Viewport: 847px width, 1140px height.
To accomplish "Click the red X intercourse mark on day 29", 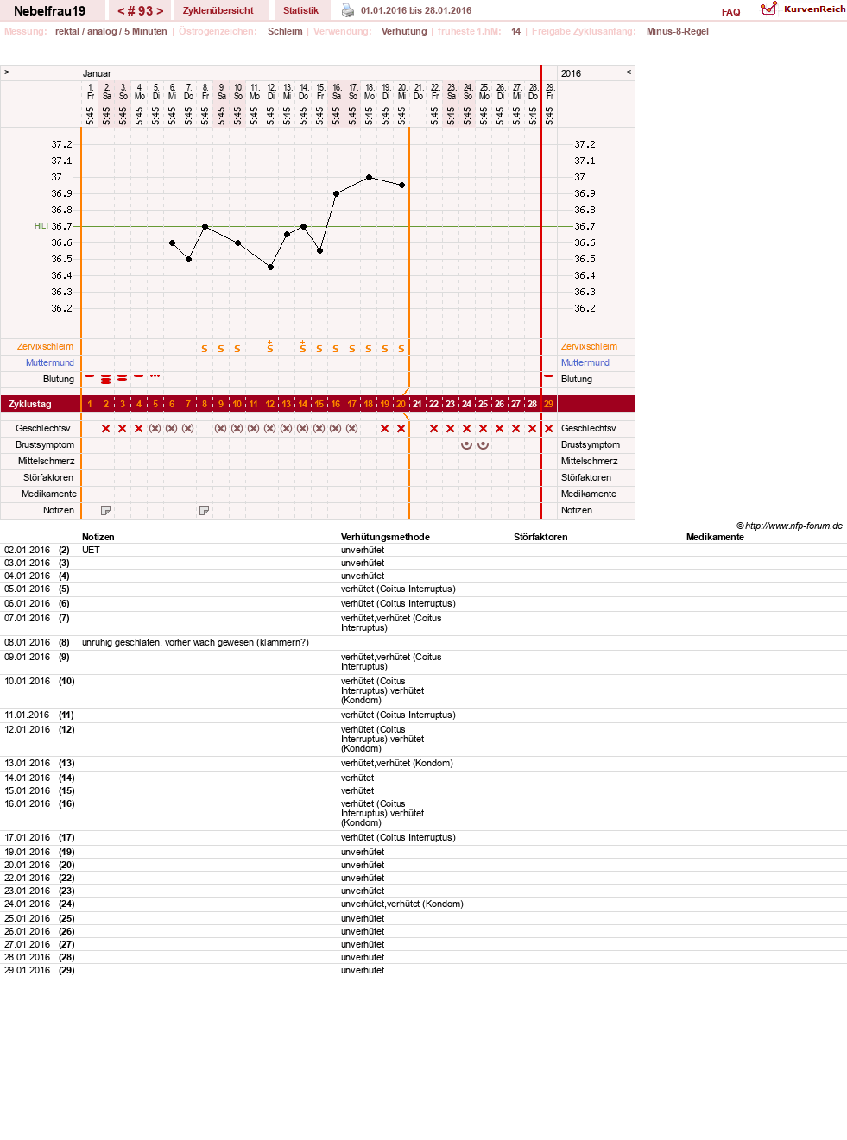I will [x=549, y=429].
